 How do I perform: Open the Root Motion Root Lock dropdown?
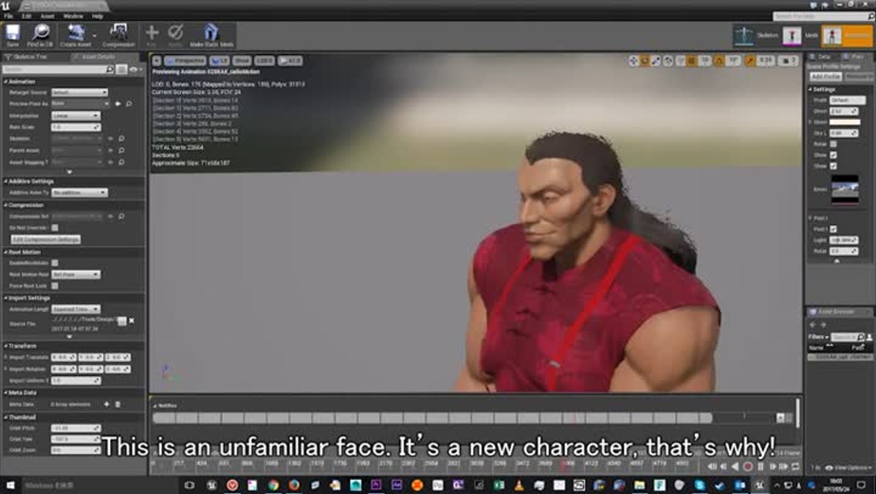click(x=76, y=274)
